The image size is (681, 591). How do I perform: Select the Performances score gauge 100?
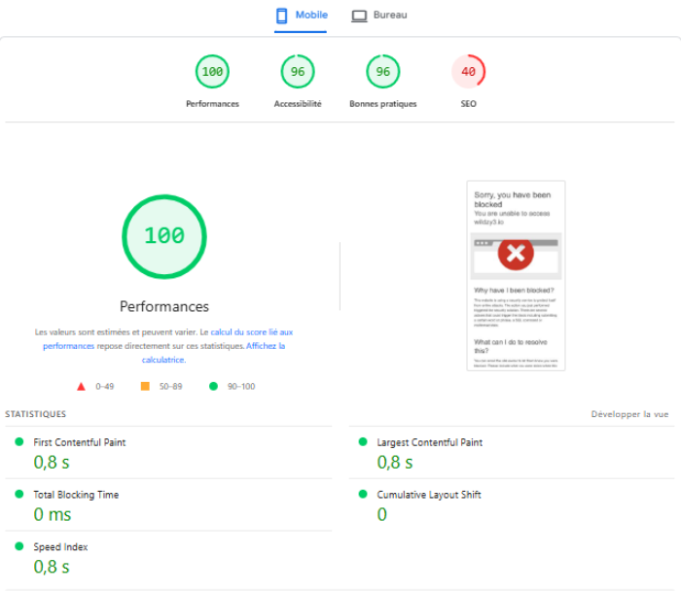(212, 72)
